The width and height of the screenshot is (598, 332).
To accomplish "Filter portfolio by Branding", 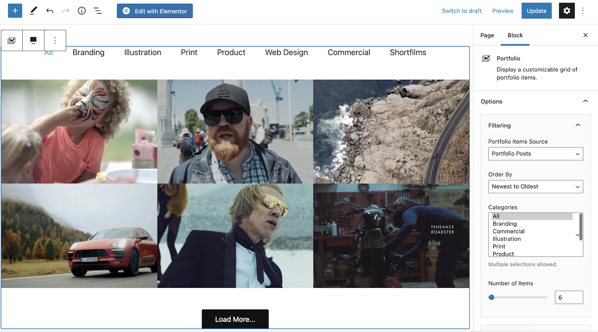I will pyautogui.click(x=88, y=52).
